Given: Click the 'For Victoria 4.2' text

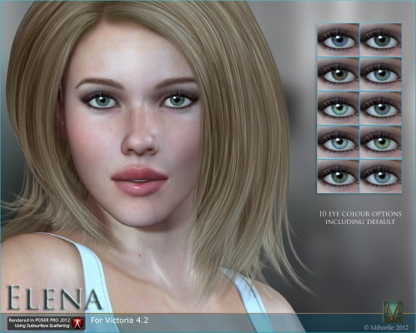Looking at the screenshot, I should point(120,321).
